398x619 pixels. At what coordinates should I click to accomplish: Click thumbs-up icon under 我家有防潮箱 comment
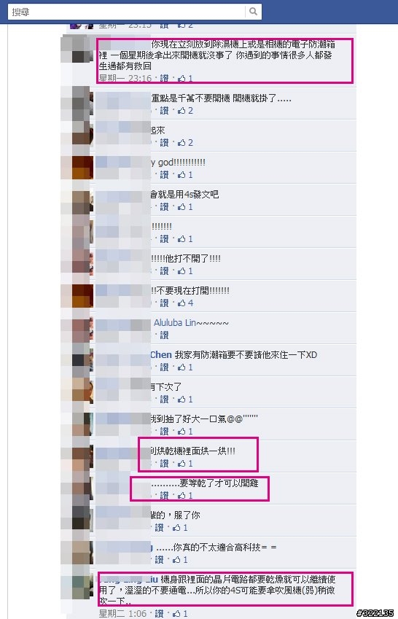pyautogui.click(x=182, y=367)
